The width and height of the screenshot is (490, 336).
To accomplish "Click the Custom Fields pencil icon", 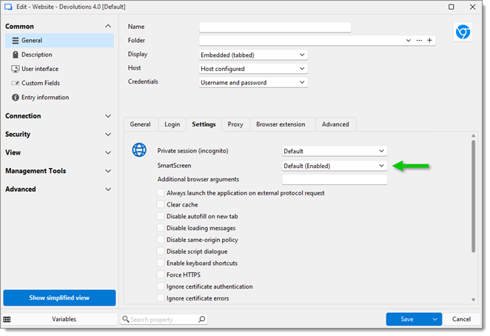I will [x=16, y=83].
